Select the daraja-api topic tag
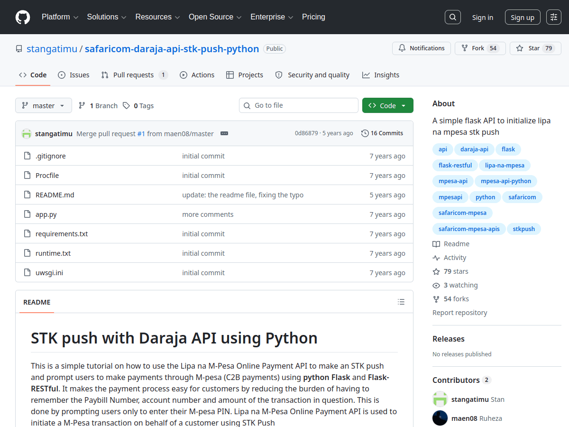Image resolution: width=569 pixels, height=427 pixels. tap(474, 149)
